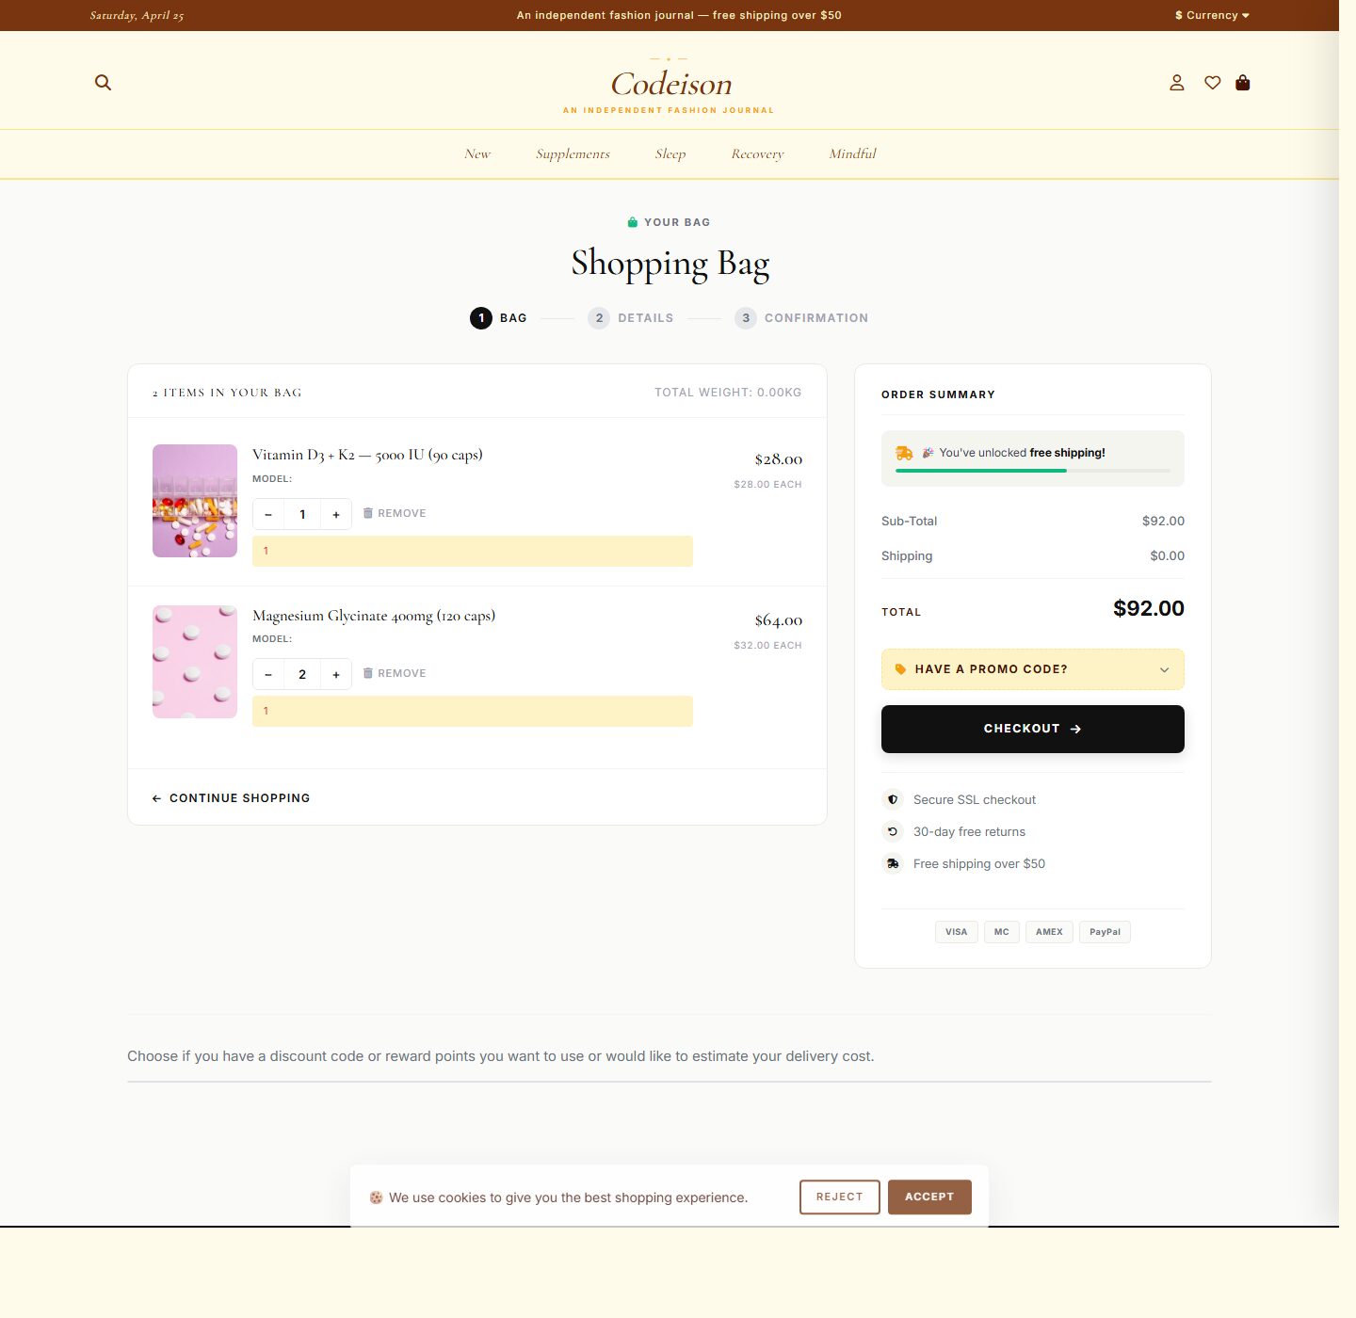The height and width of the screenshot is (1318, 1356).
Task: Click the delivery truck icon in free shipping banner
Action: [x=904, y=453]
